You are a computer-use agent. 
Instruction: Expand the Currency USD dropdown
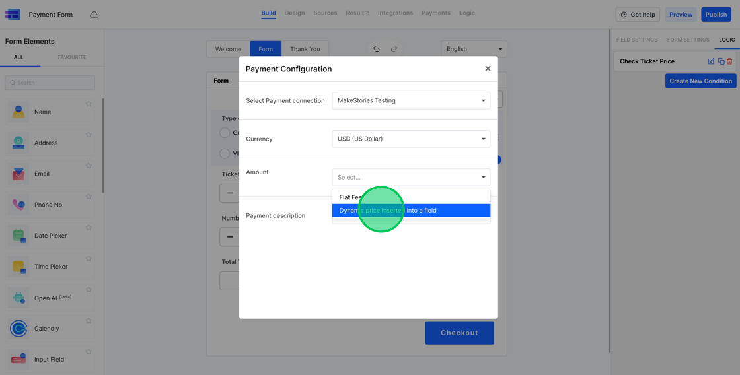coord(411,139)
